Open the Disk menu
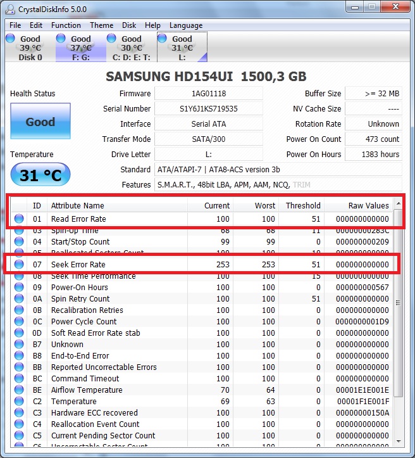Screen dimensions: 415x458 click(129, 25)
